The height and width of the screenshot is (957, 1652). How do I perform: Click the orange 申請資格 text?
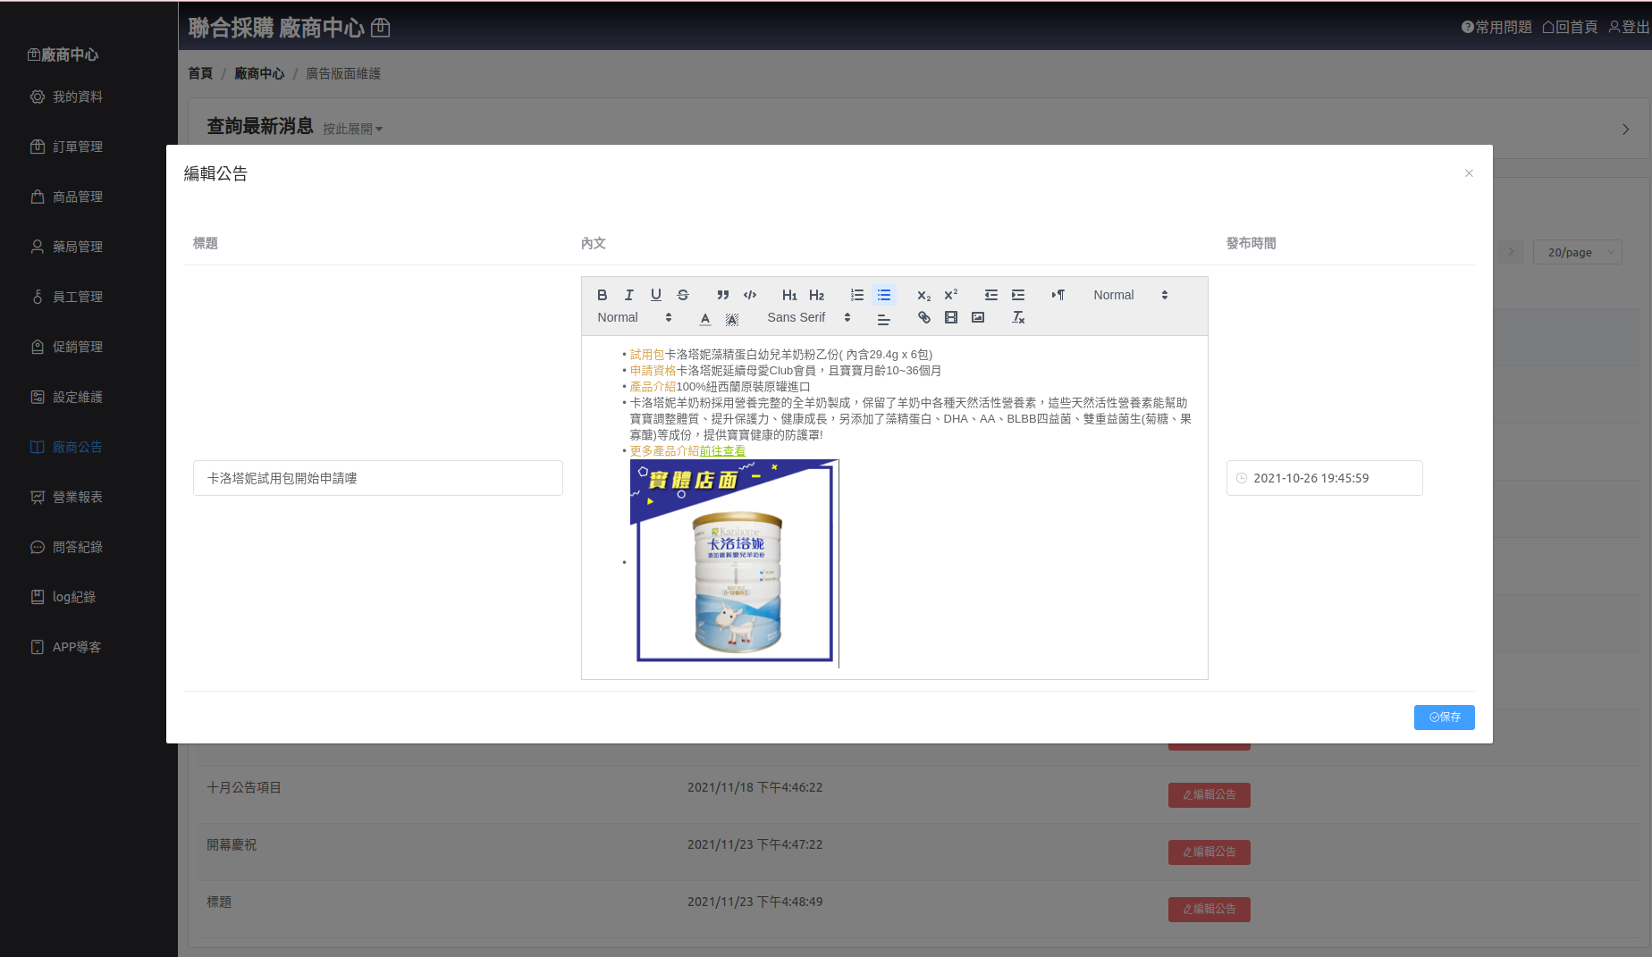coord(653,371)
